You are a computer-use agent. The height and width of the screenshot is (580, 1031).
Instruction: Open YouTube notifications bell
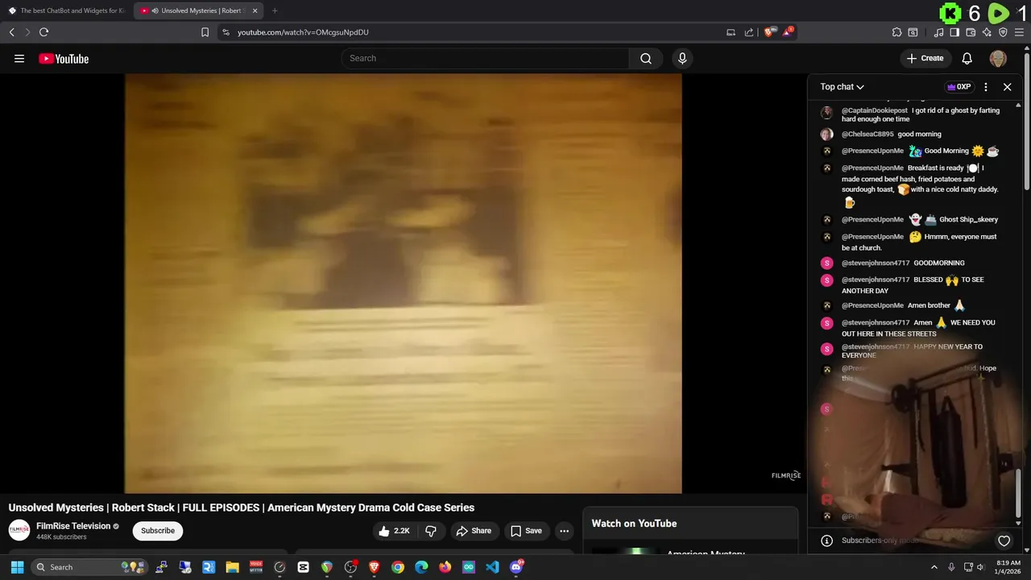click(x=967, y=58)
